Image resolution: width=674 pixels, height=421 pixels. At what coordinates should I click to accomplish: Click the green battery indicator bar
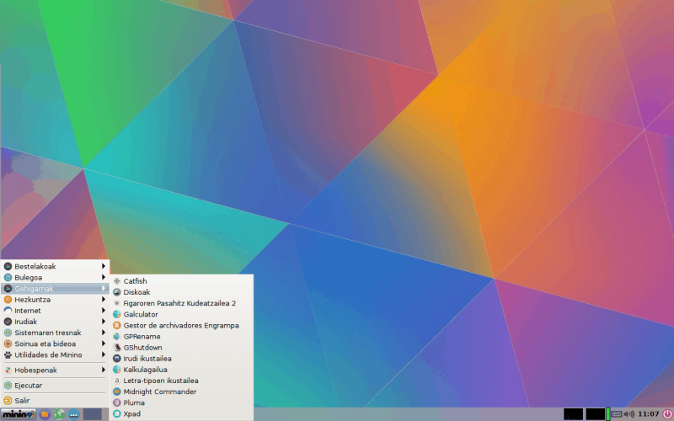pyautogui.click(x=607, y=414)
